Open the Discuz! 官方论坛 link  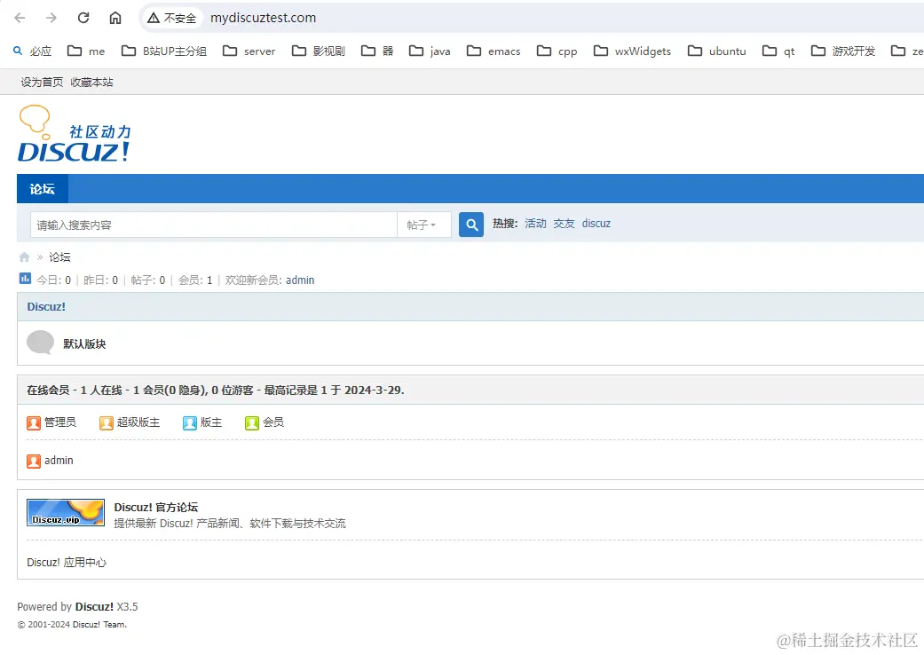pyautogui.click(x=155, y=507)
